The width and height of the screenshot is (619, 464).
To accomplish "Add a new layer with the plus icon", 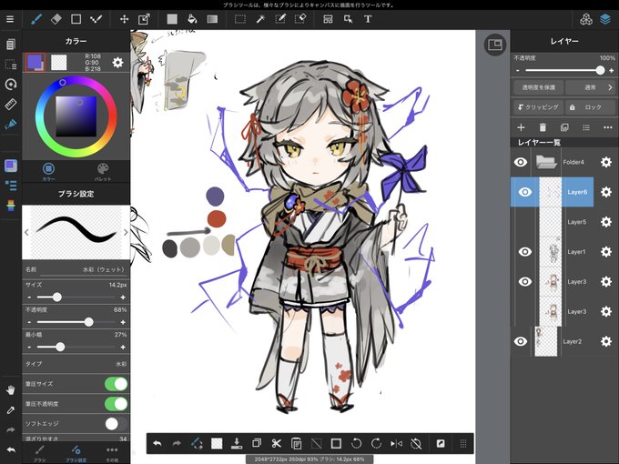I will [521, 127].
